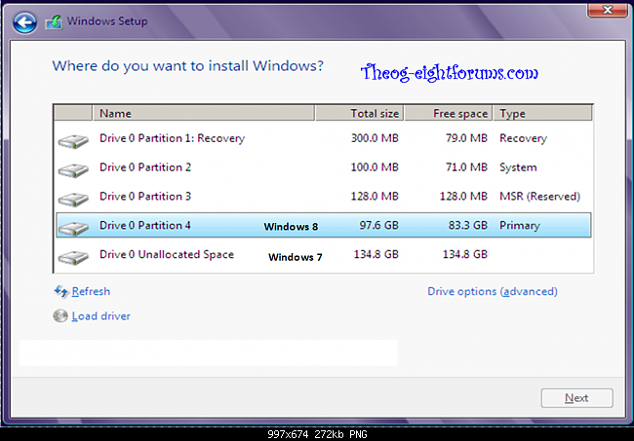
Task: Select the Drive 0 Partition 2 row
Action: 324,167
